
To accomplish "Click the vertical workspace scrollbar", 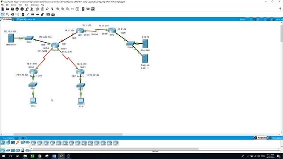I will point(282,33).
